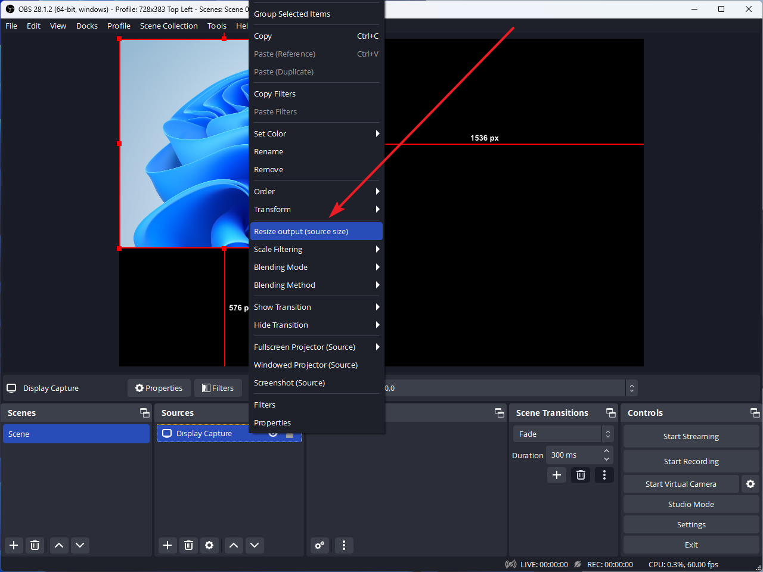The height and width of the screenshot is (572, 763).
Task: Expand the Blending Mode submenu
Action: (377, 267)
